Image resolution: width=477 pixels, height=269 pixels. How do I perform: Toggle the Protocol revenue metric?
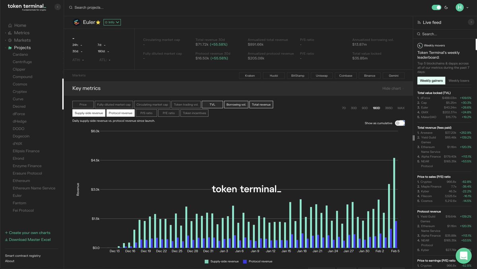click(x=120, y=113)
